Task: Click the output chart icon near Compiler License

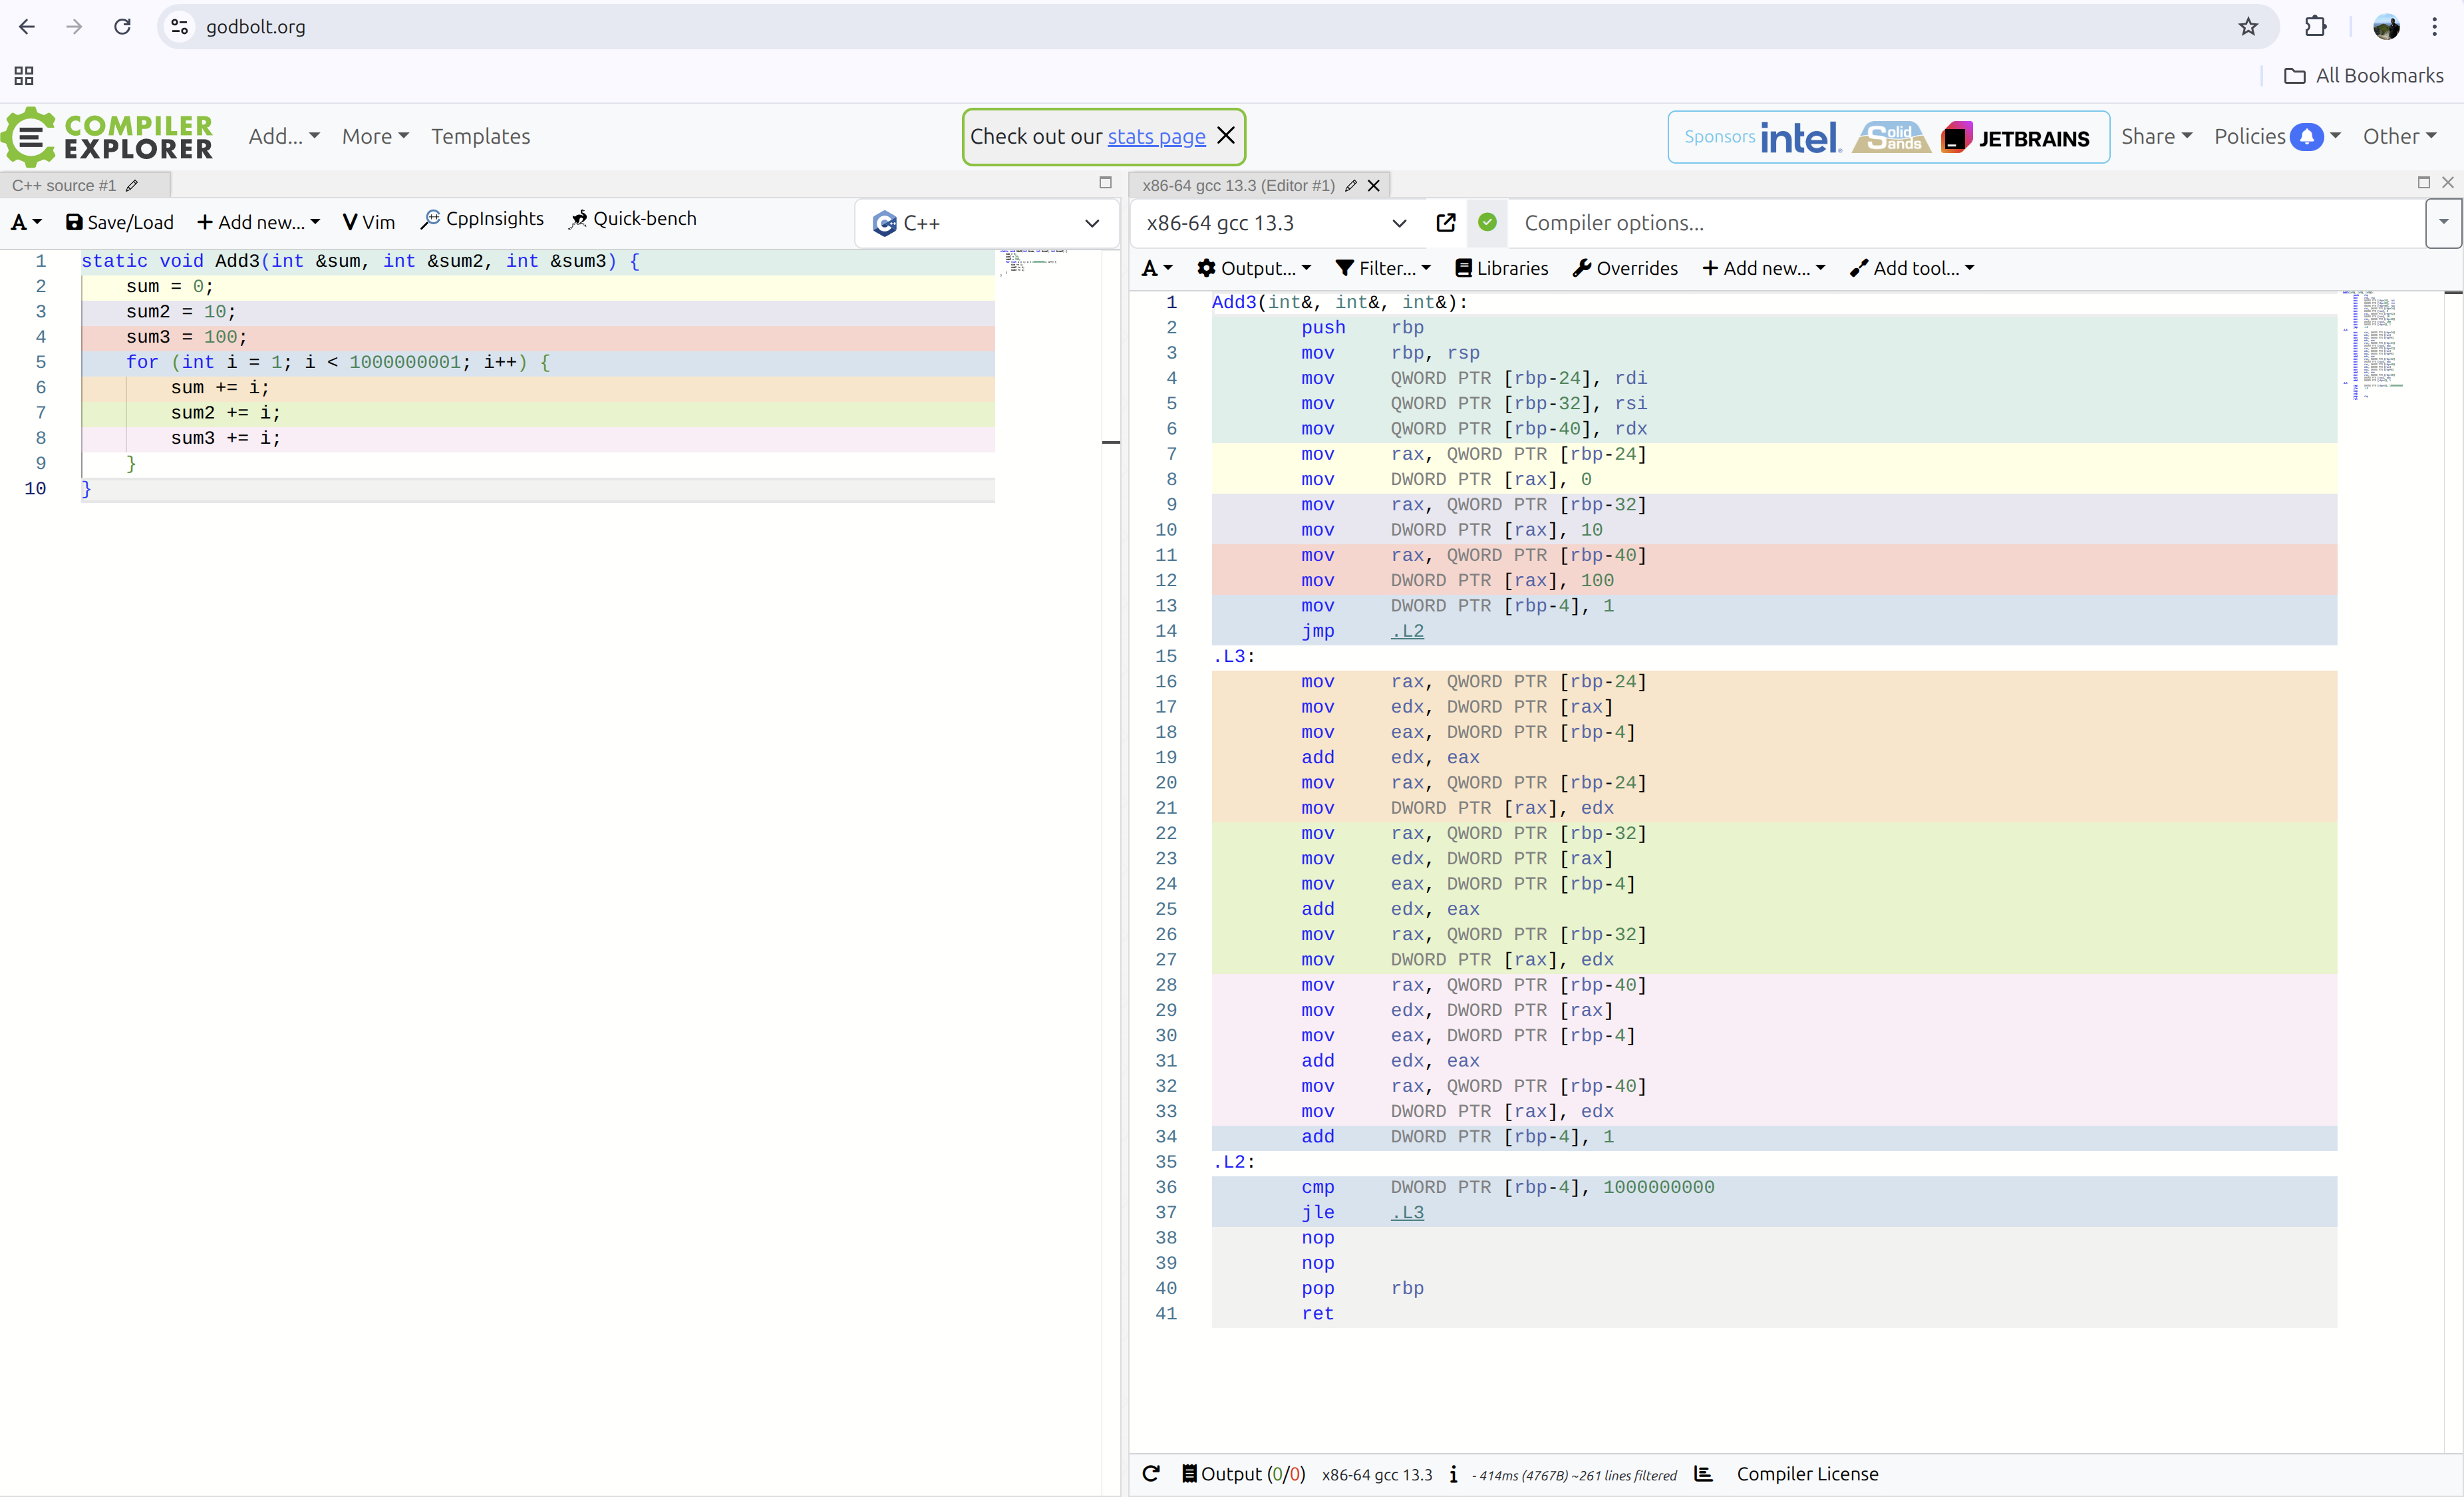Action: [x=1704, y=1474]
